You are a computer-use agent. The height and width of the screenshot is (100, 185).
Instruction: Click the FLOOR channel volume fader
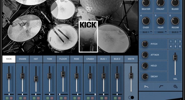click(63, 74)
